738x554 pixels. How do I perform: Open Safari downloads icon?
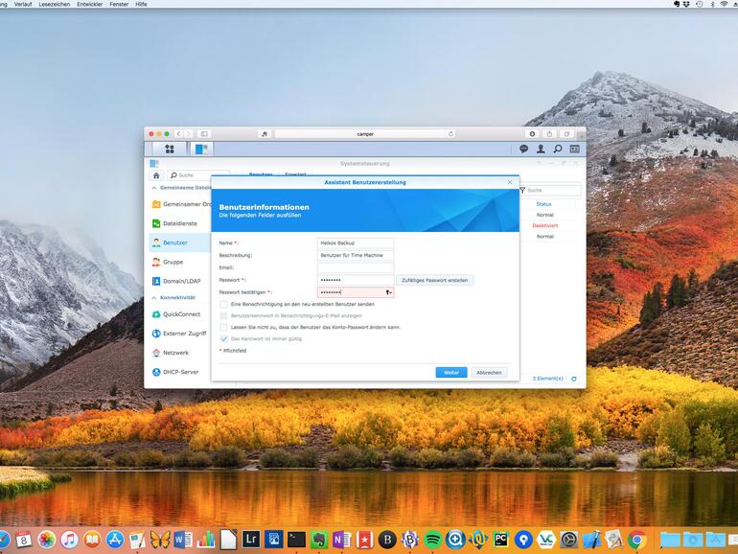pyautogui.click(x=532, y=134)
